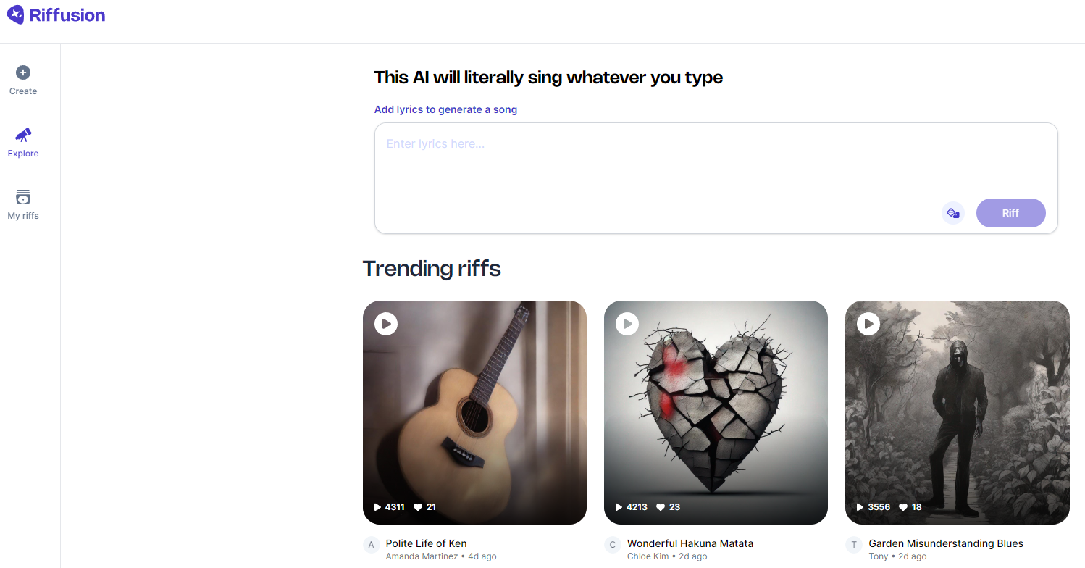This screenshot has height=568, width=1085.
Task: Play the Garden Misunderstanding Blues riff
Action: (x=868, y=324)
